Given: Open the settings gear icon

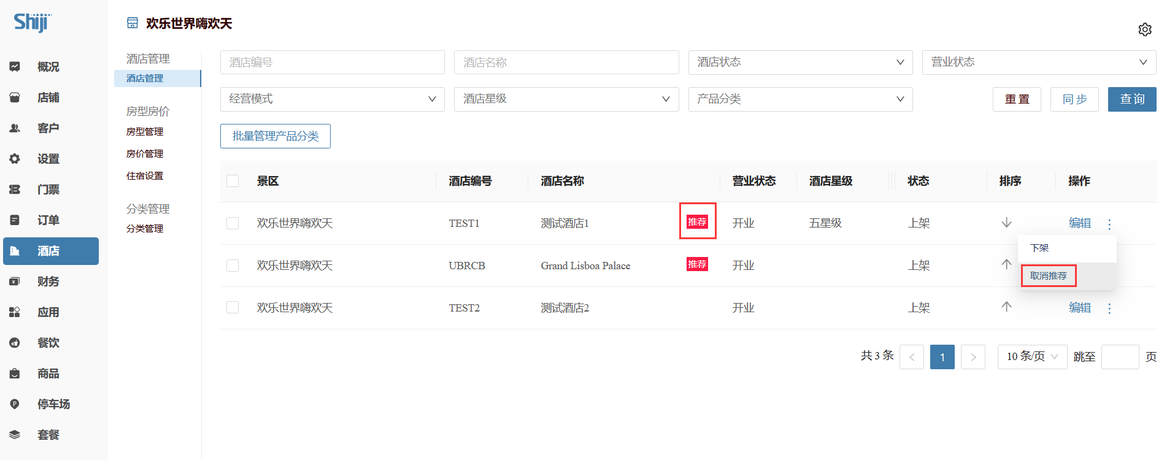Looking at the screenshot, I should [x=1144, y=29].
